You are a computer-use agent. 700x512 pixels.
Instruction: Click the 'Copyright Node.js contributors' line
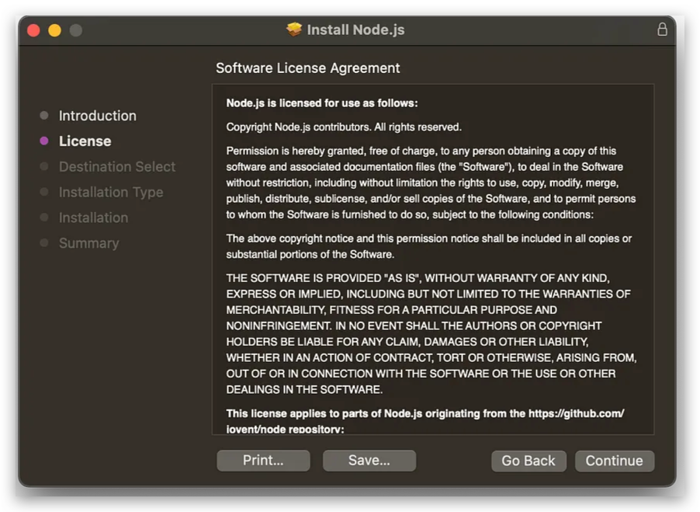pyautogui.click(x=344, y=127)
